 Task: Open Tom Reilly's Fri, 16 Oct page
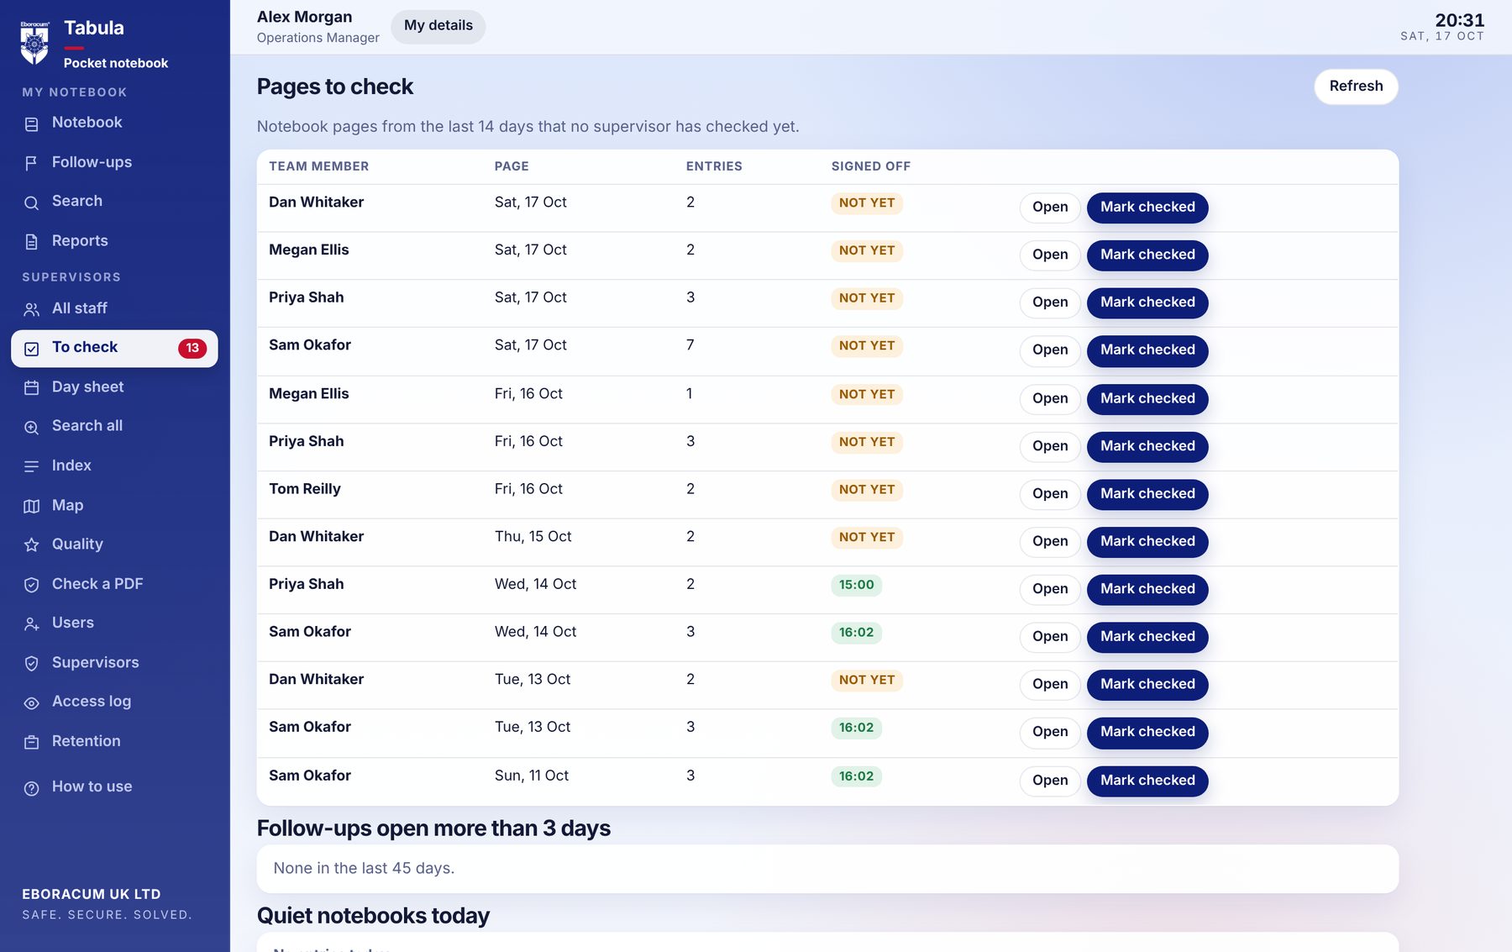click(x=1050, y=494)
